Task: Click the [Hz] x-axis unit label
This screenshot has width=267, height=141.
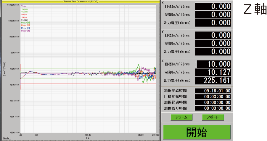Action: 88,138
